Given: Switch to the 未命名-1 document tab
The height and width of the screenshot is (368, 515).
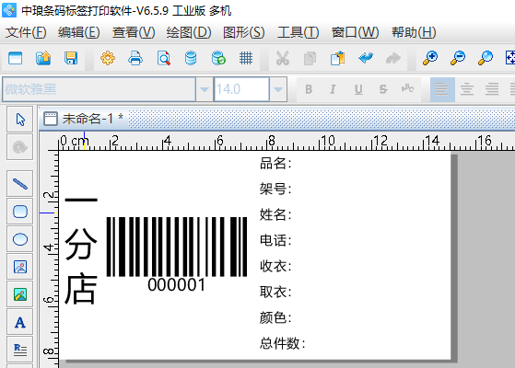Looking at the screenshot, I should pyautogui.click(x=84, y=119).
